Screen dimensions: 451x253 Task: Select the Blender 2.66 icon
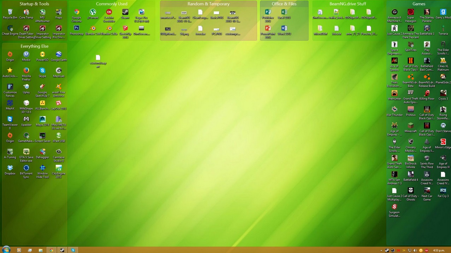coord(93,30)
